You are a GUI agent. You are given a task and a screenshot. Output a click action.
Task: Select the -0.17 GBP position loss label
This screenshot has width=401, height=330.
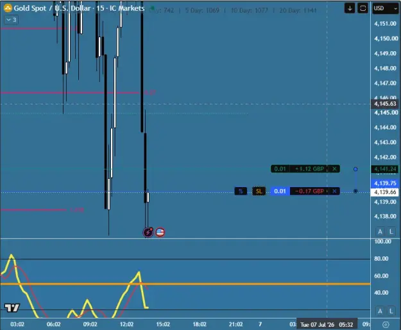[x=309, y=191]
